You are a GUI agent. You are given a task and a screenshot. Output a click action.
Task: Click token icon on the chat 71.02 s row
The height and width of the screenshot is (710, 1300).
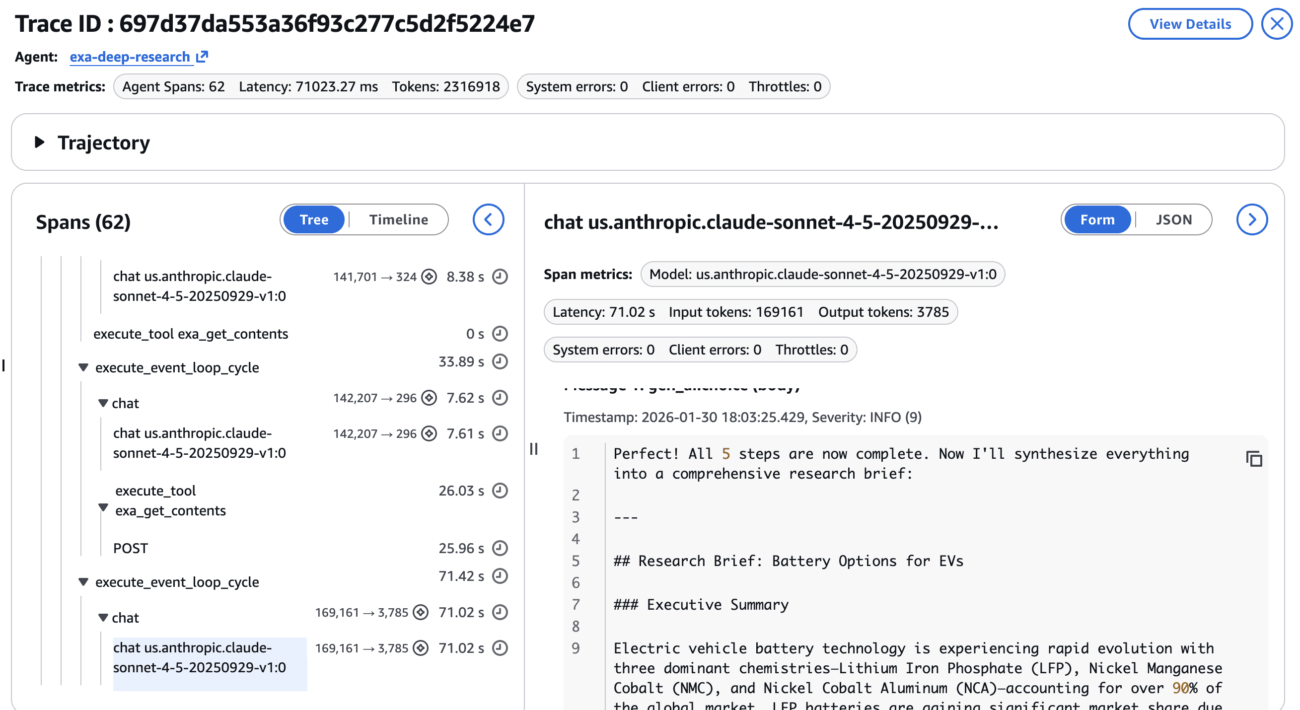click(x=421, y=612)
